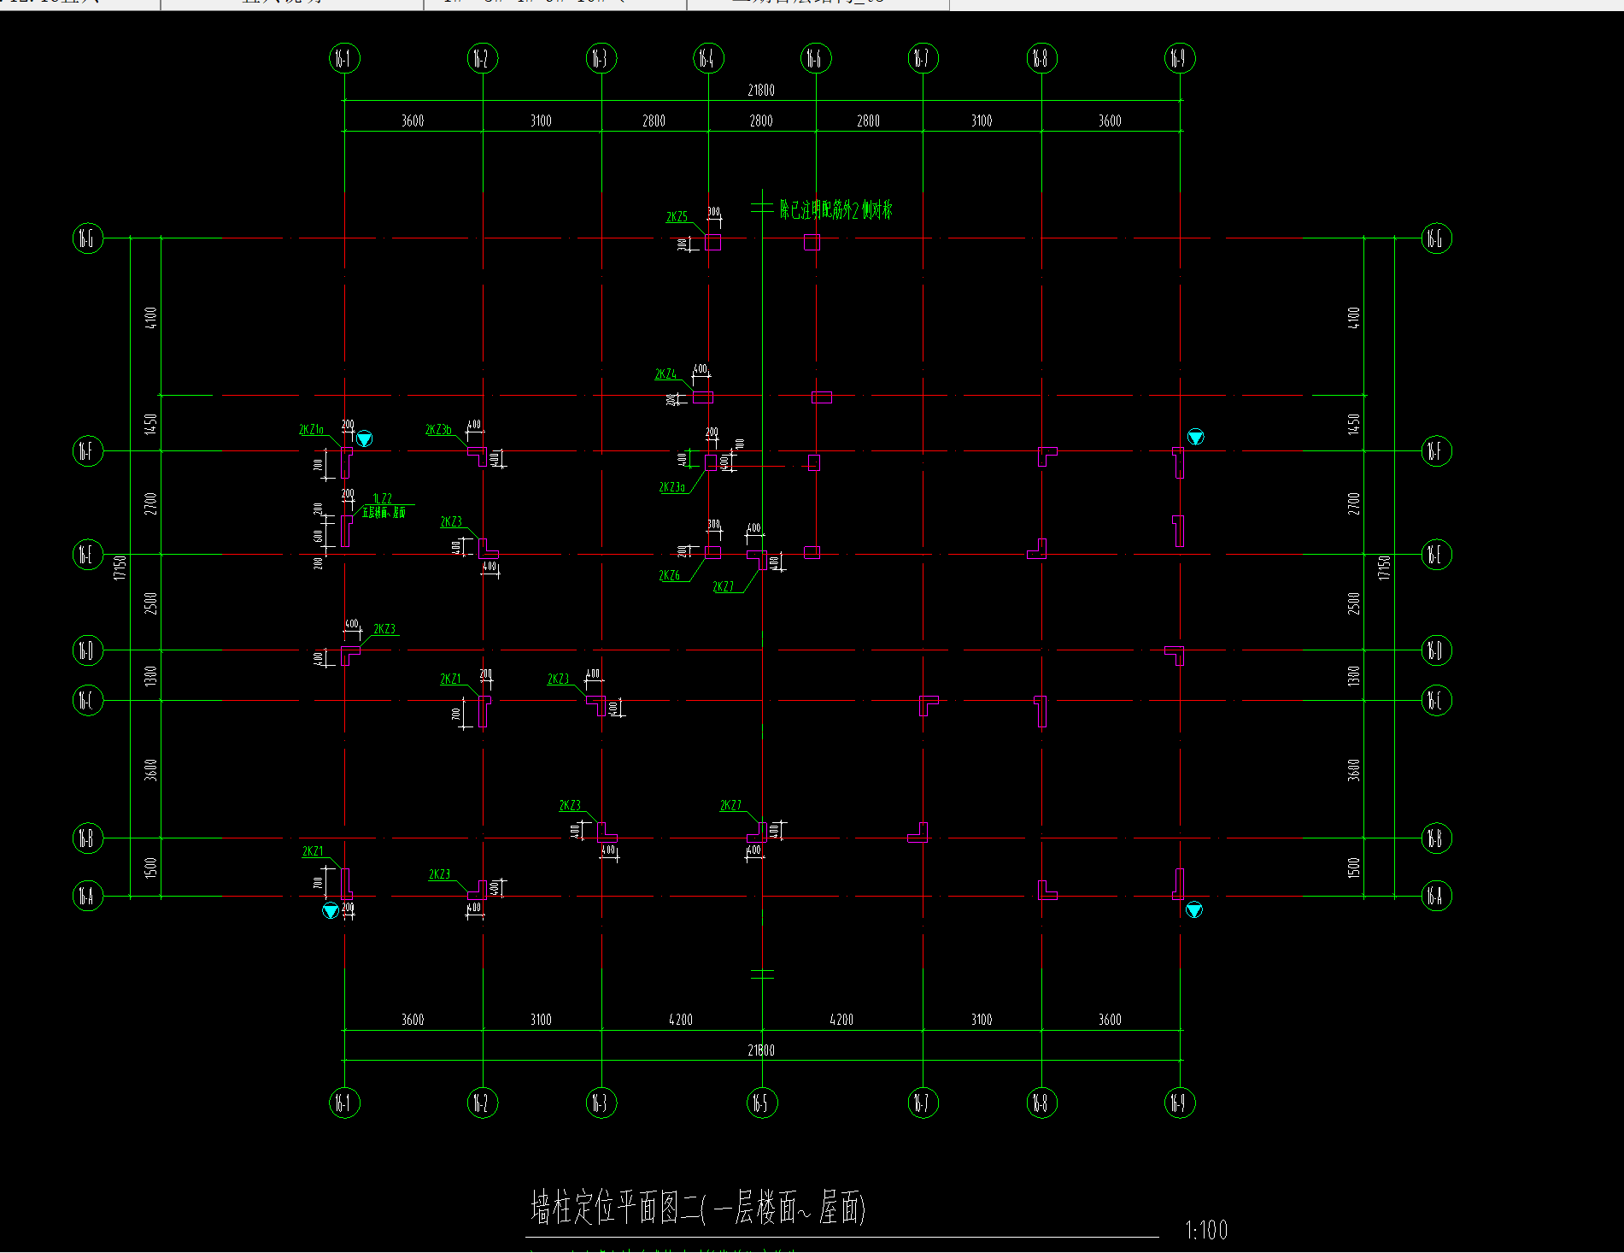Image resolution: width=1624 pixels, height=1253 pixels.
Task: Click the left-side 4100 dimension text
Action: pyautogui.click(x=151, y=318)
